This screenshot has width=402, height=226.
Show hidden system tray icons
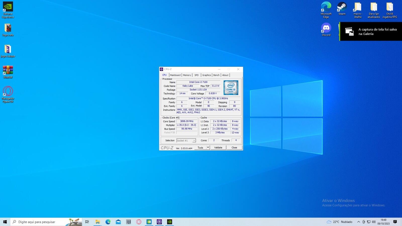tap(359, 222)
